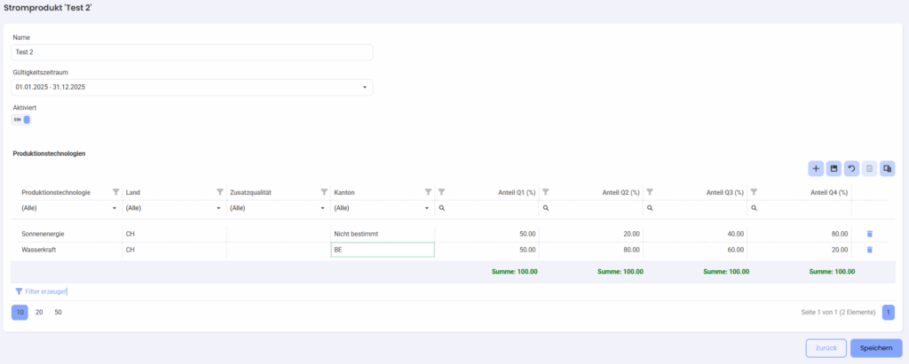Set page size to 10 rows
The width and height of the screenshot is (909, 364).
tap(20, 313)
